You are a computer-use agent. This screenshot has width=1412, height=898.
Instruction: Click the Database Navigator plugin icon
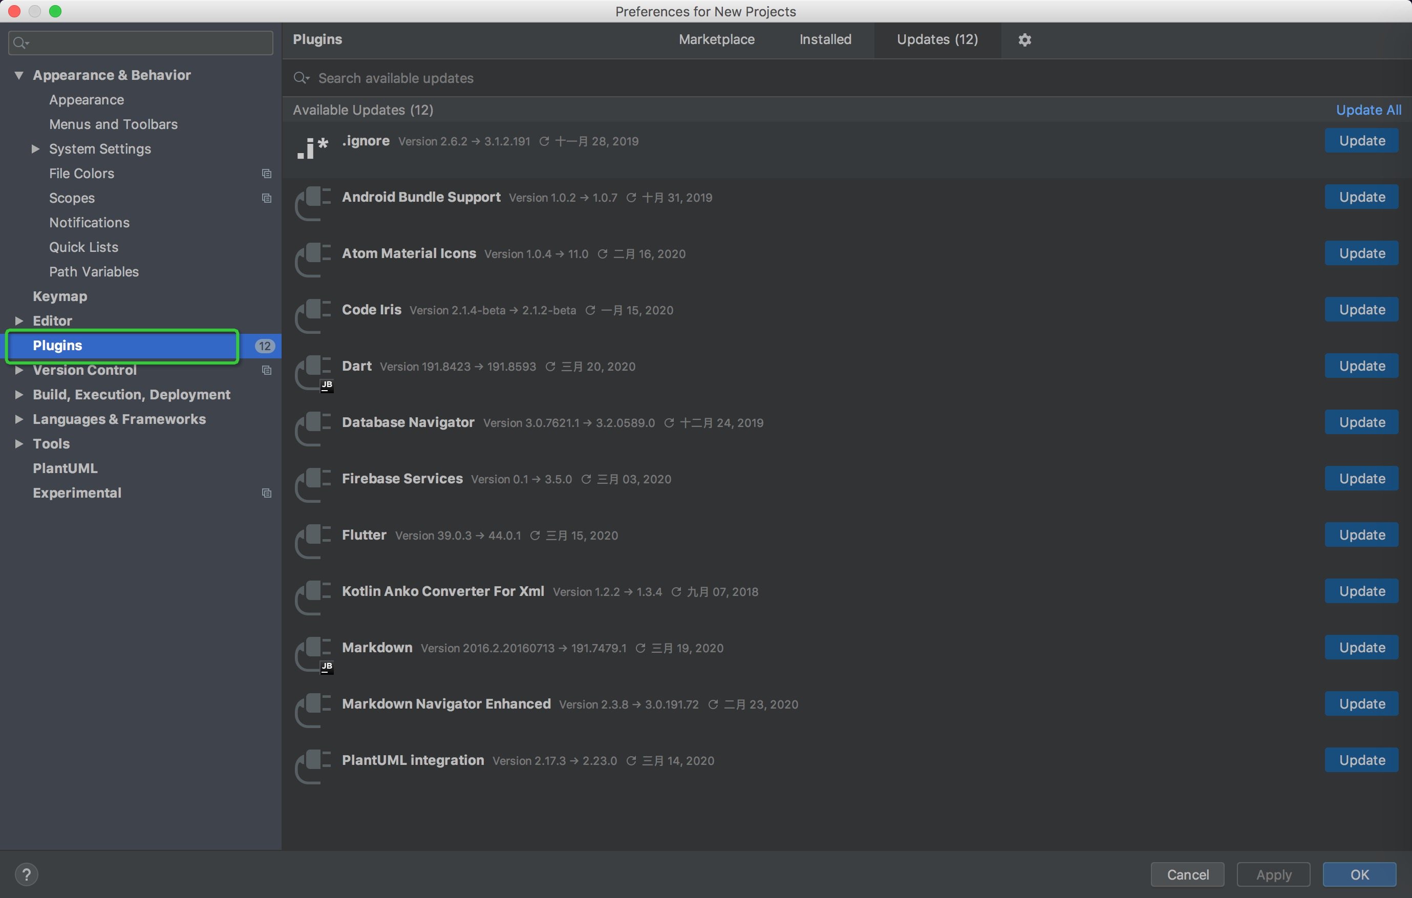pos(313,429)
